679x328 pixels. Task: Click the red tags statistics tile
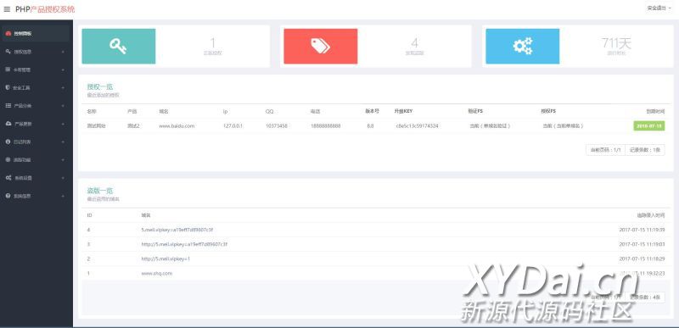coord(321,47)
